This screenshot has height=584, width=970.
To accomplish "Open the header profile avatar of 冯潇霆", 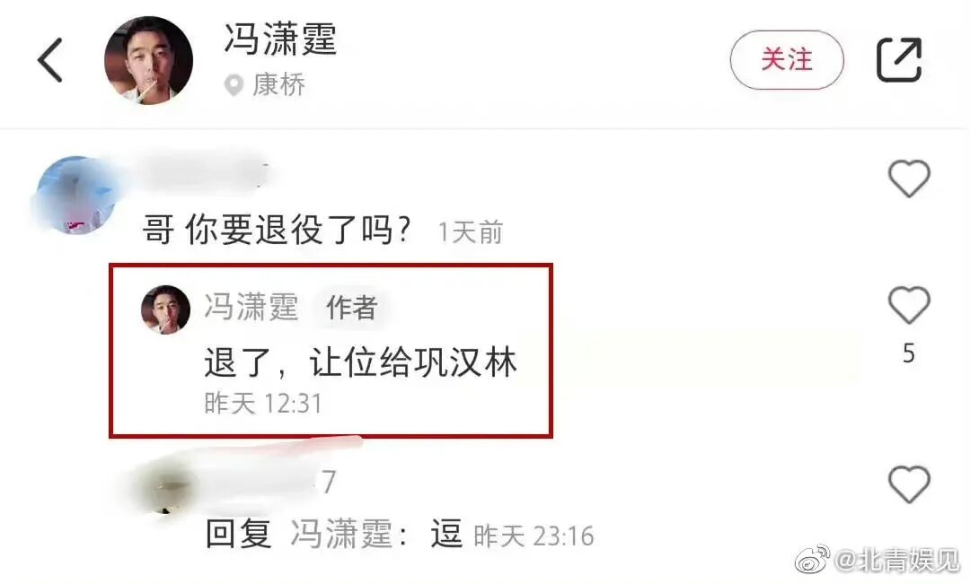I will click(148, 61).
